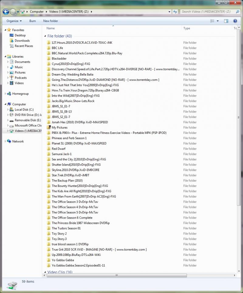Expand the Network node
Viewport: 243px width, 293px height.
click(x=5, y=141)
